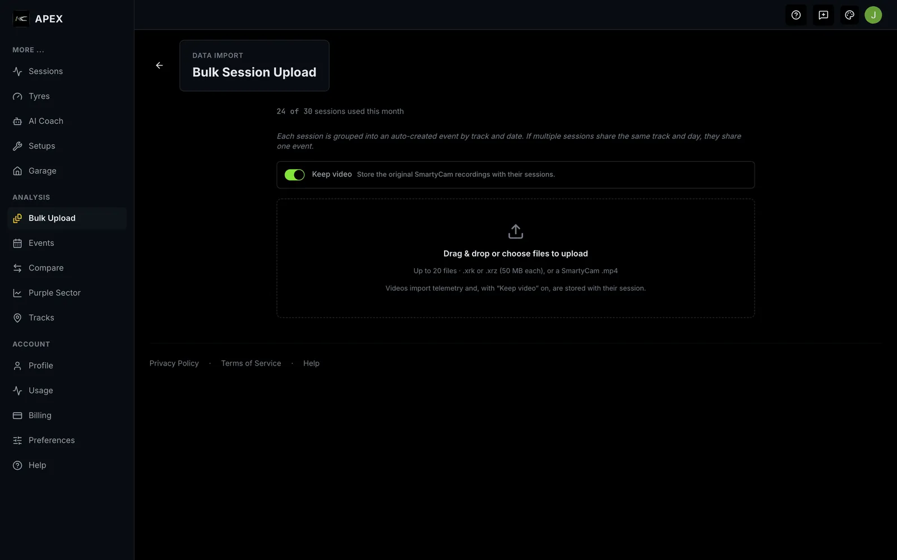Open the theme palette icon
The width and height of the screenshot is (897, 560).
pos(850,15)
